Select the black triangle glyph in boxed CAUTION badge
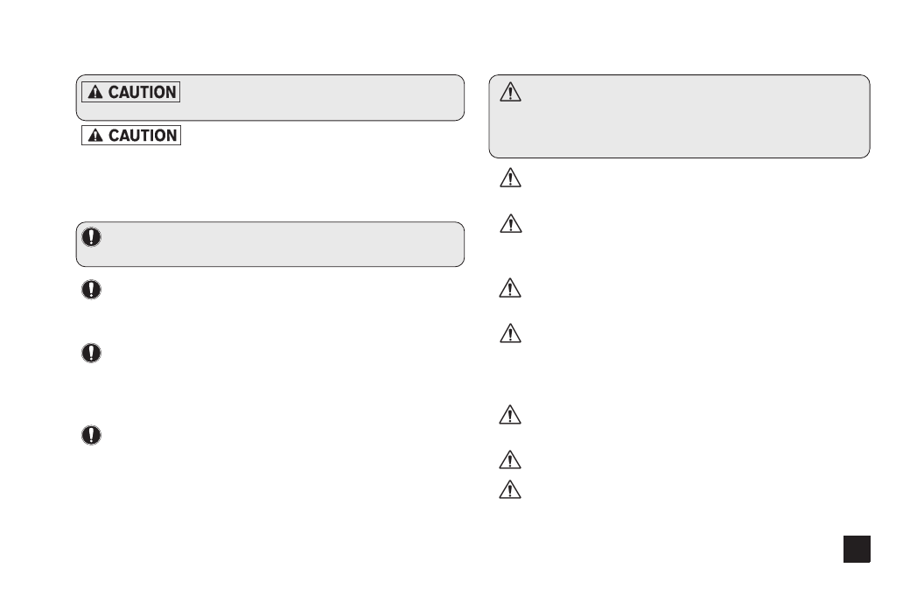 [x=95, y=92]
